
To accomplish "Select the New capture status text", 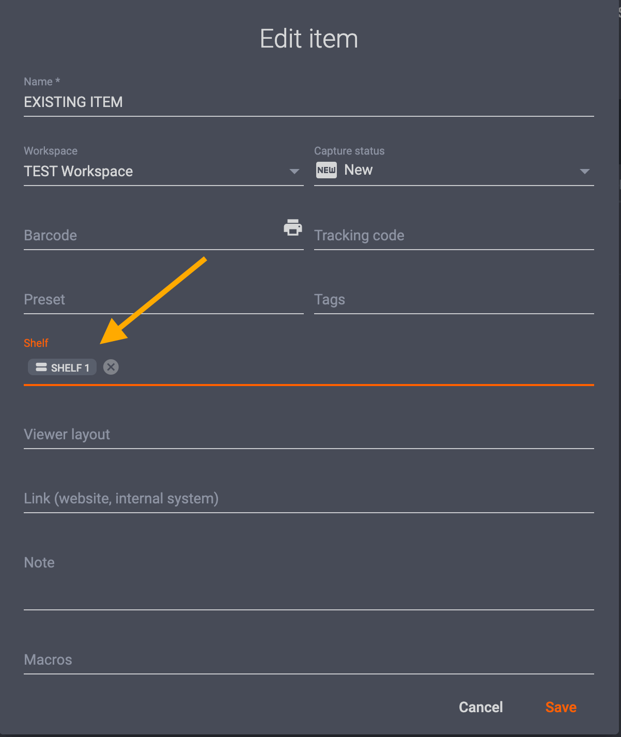I will [x=359, y=170].
